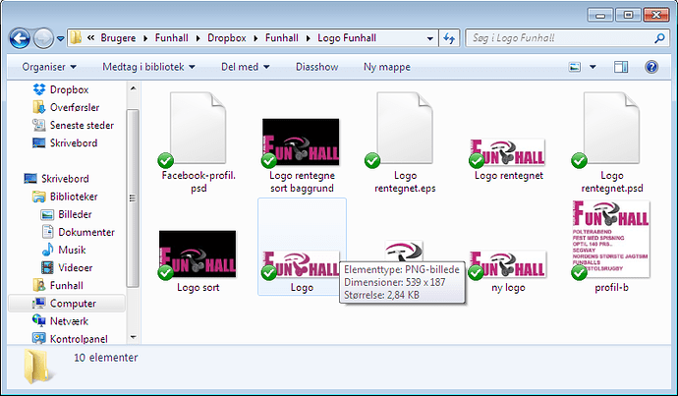This screenshot has width=678, height=396.
Task: Click the magnifier search icon
Action: tap(659, 38)
